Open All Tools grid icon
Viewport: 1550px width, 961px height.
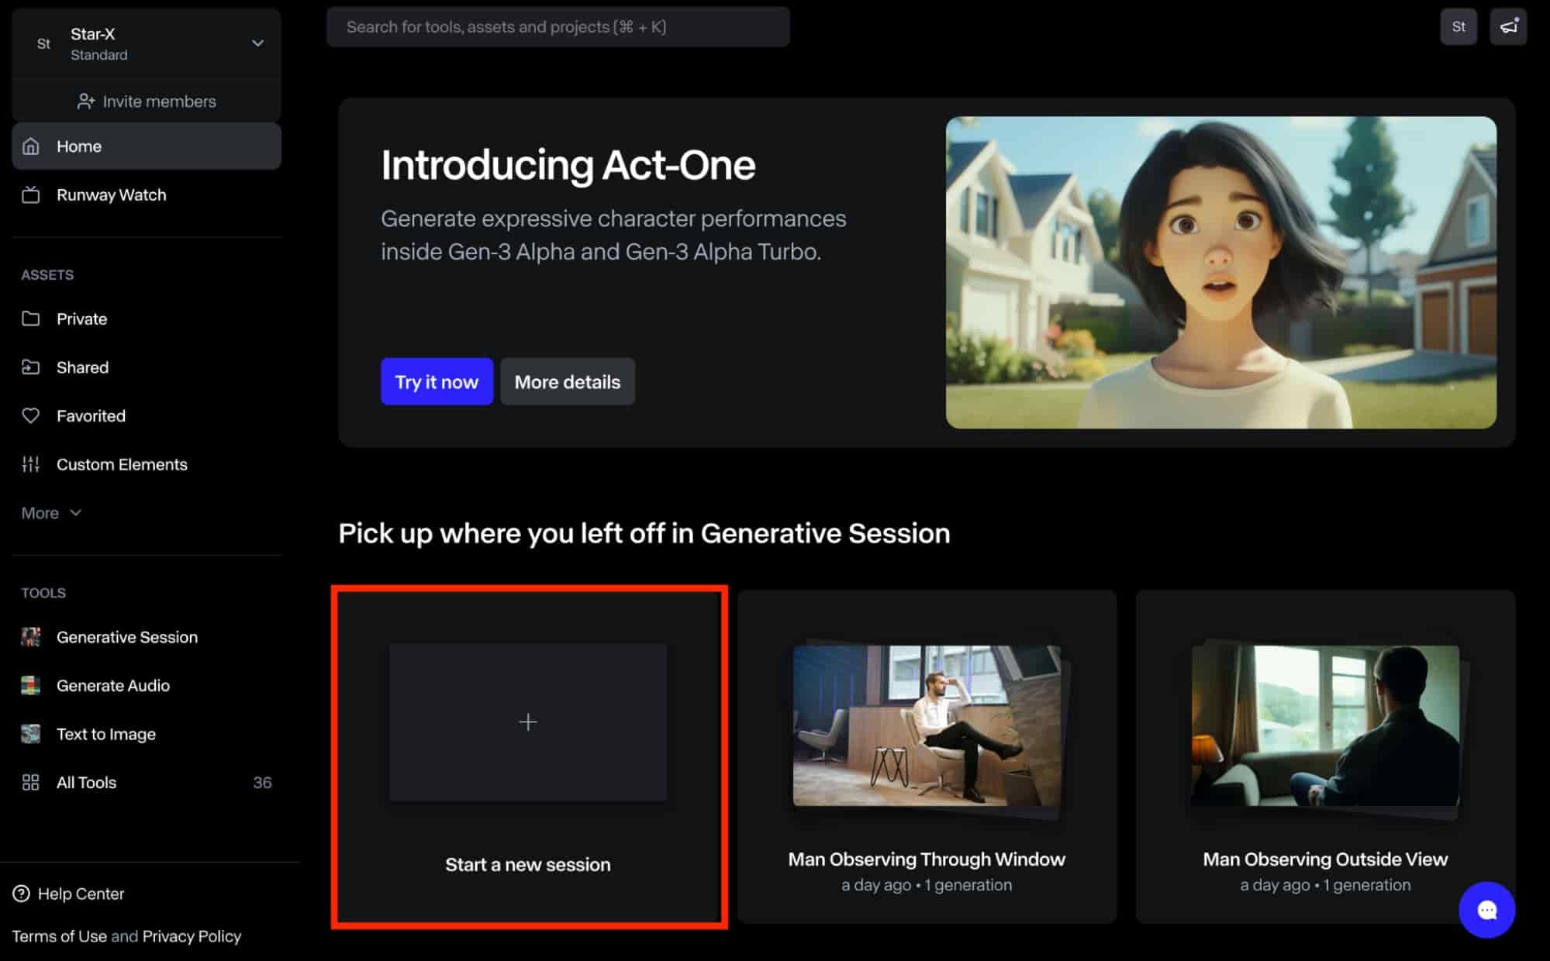point(30,783)
